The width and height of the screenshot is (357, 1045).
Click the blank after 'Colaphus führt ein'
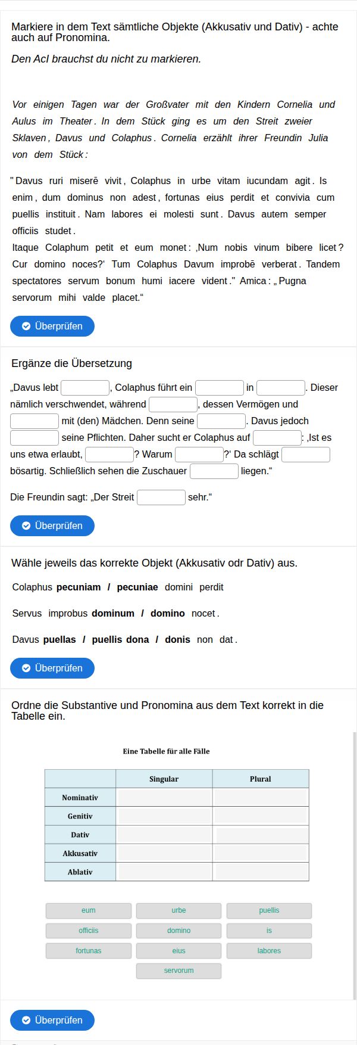tap(220, 388)
